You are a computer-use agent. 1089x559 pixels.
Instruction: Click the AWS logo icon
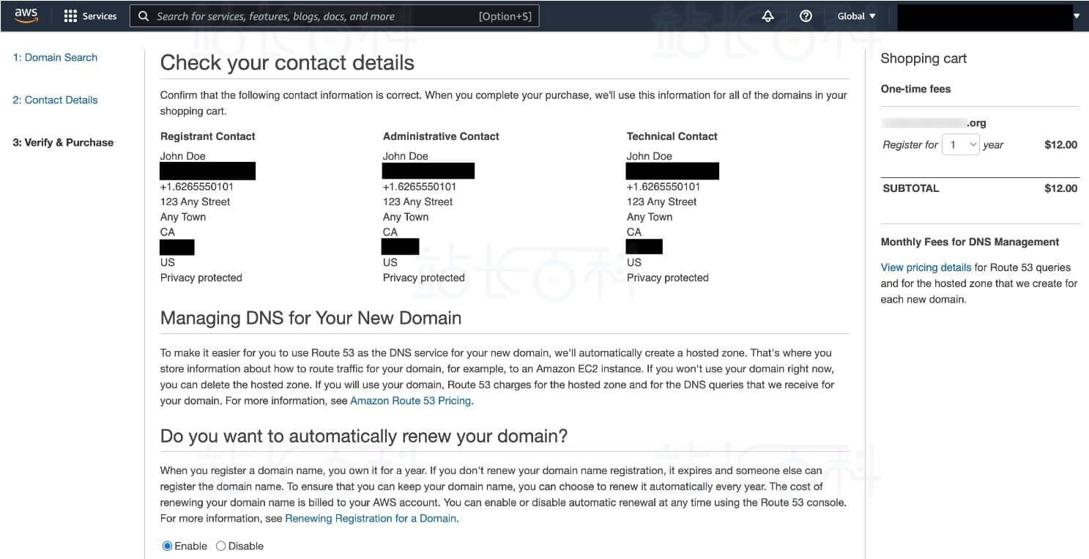click(x=26, y=16)
